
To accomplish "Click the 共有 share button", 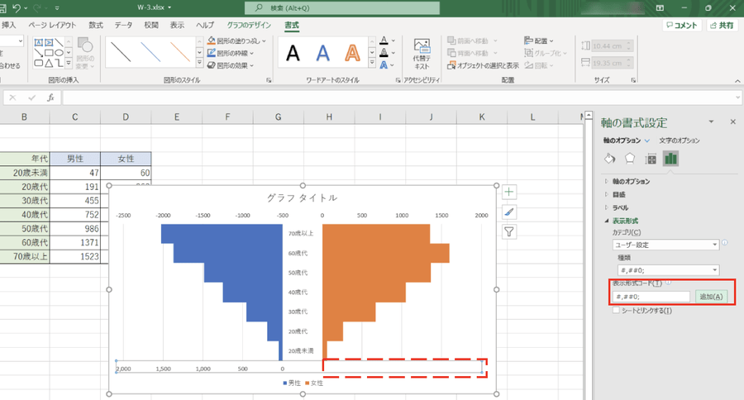I will pyautogui.click(x=720, y=26).
